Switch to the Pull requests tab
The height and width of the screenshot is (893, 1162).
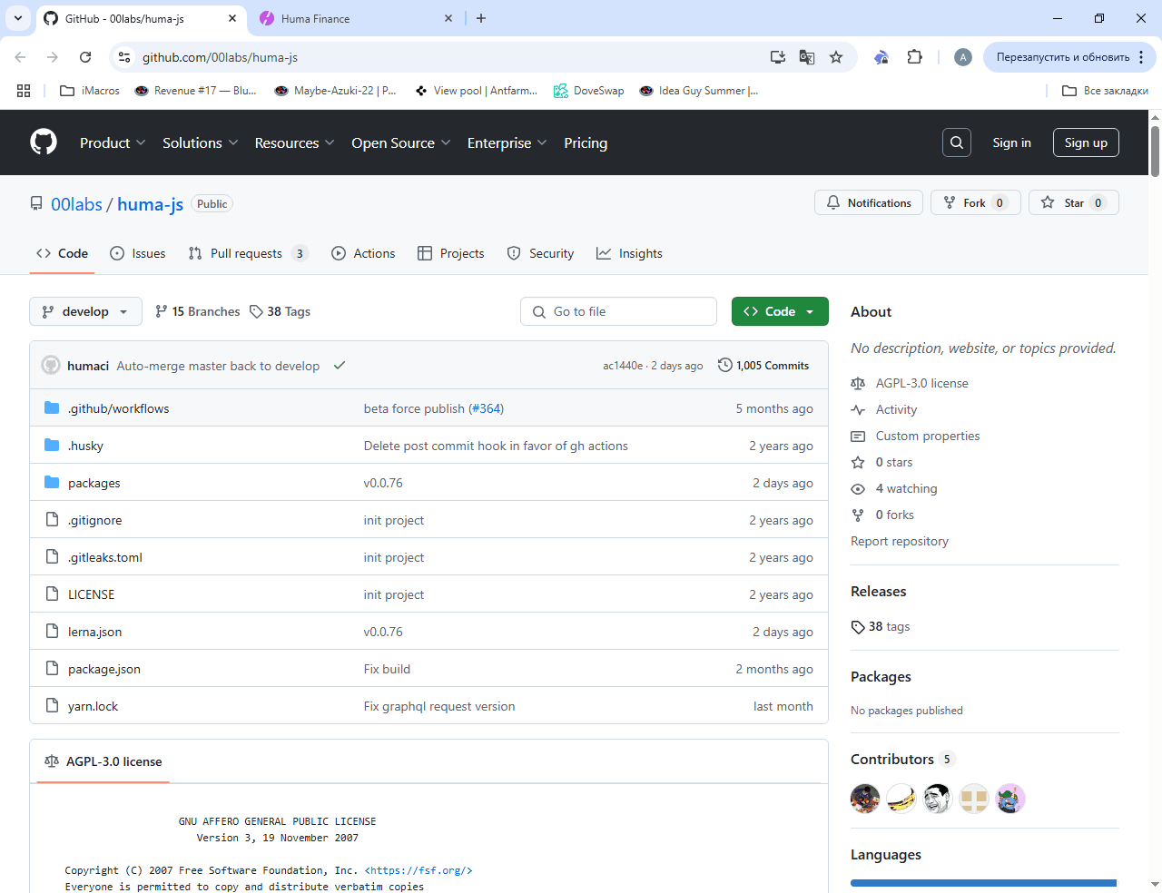(248, 253)
